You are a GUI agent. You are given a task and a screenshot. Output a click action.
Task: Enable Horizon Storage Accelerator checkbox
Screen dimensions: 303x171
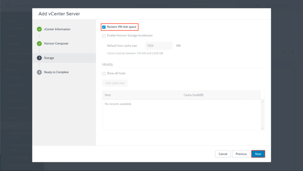pyautogui.click(x=104, y=36)
